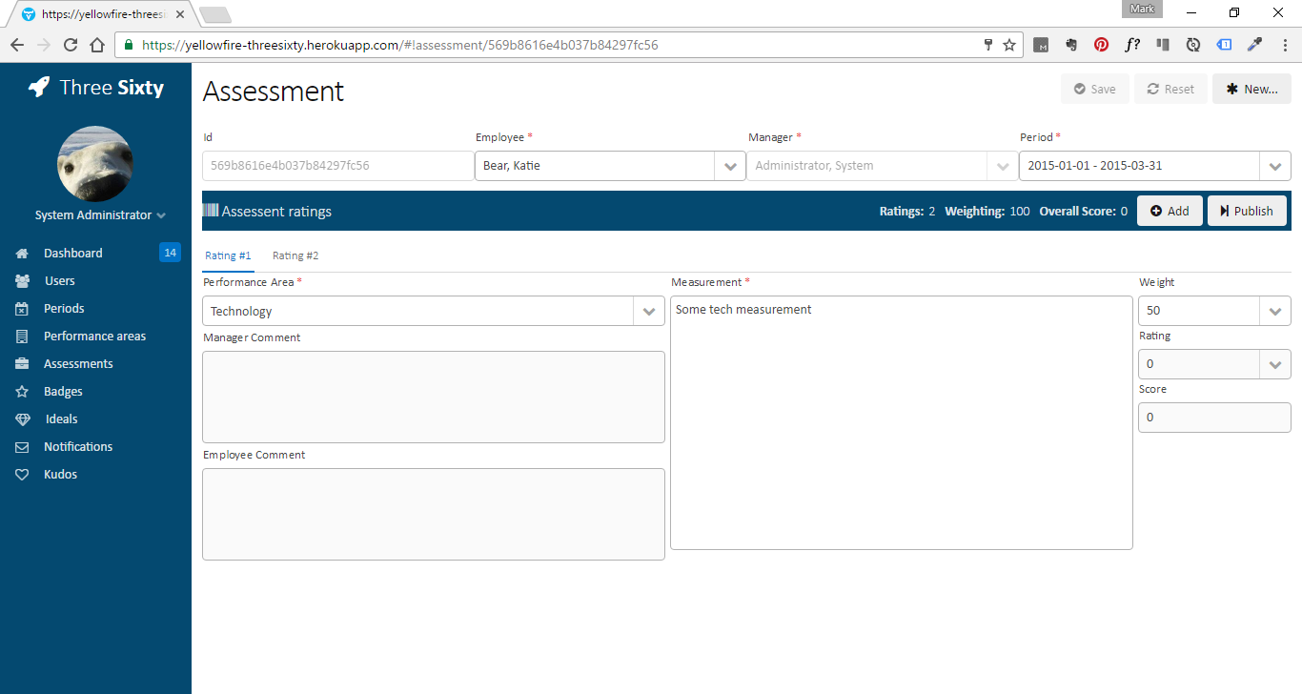The width and height of the screenshot is (1302, 694).
Task: Click the 14 badge next to Dashboard
Action: pos(170,253)
